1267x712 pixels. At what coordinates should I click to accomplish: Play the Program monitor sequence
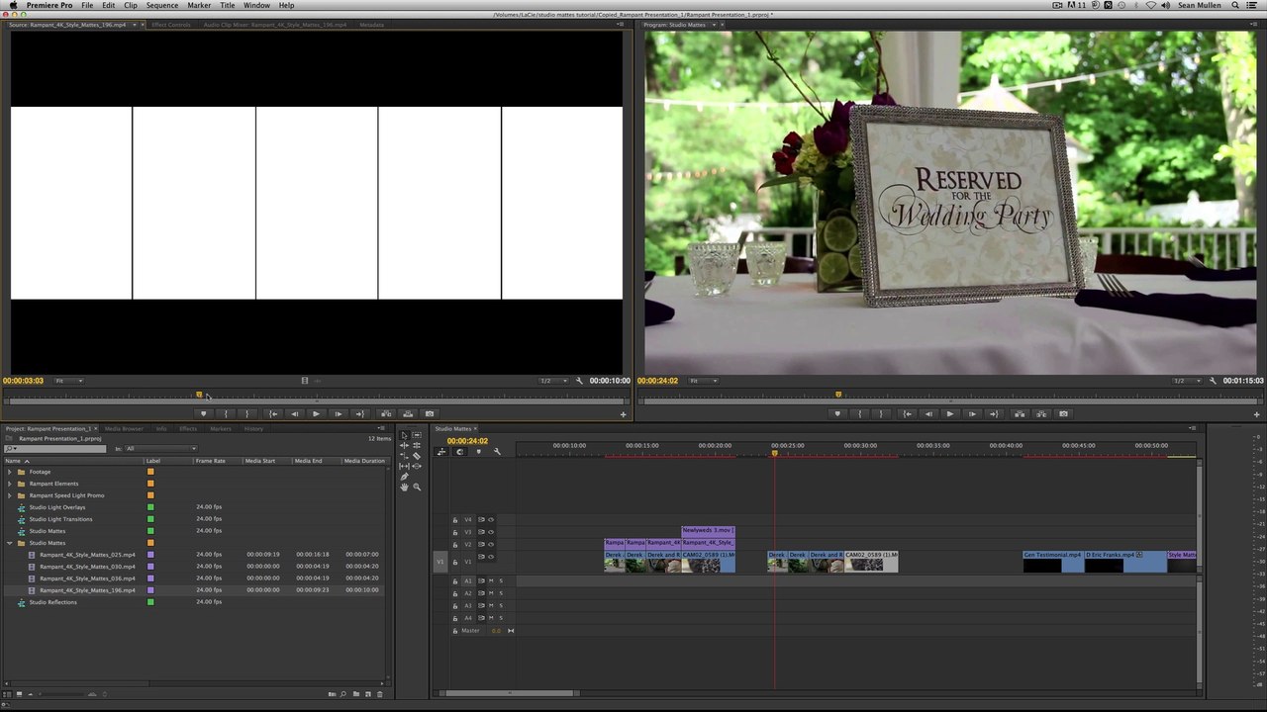tap(949, 413)
